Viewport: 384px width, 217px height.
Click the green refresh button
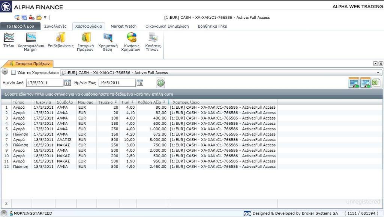click(160, 83)
